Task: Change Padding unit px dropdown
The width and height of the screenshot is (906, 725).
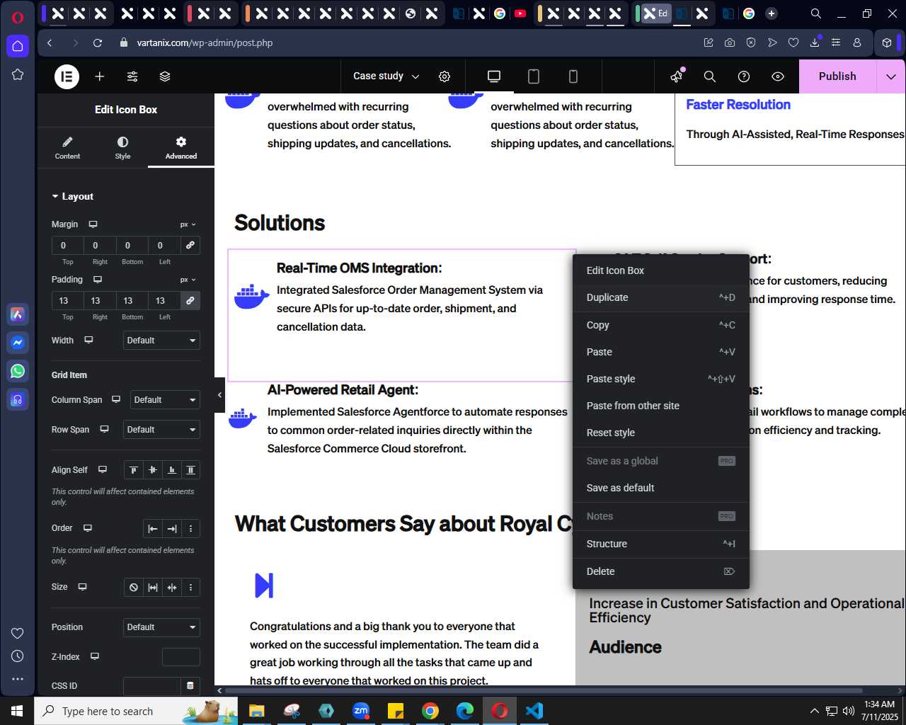Action: point(188,280)
